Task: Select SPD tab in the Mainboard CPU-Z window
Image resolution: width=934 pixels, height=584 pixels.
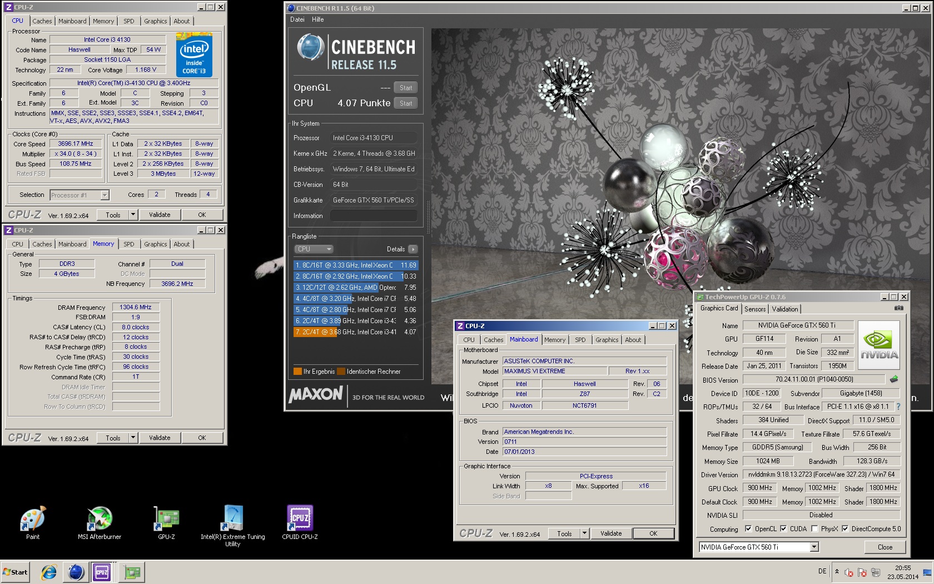Action: point(580,340)
